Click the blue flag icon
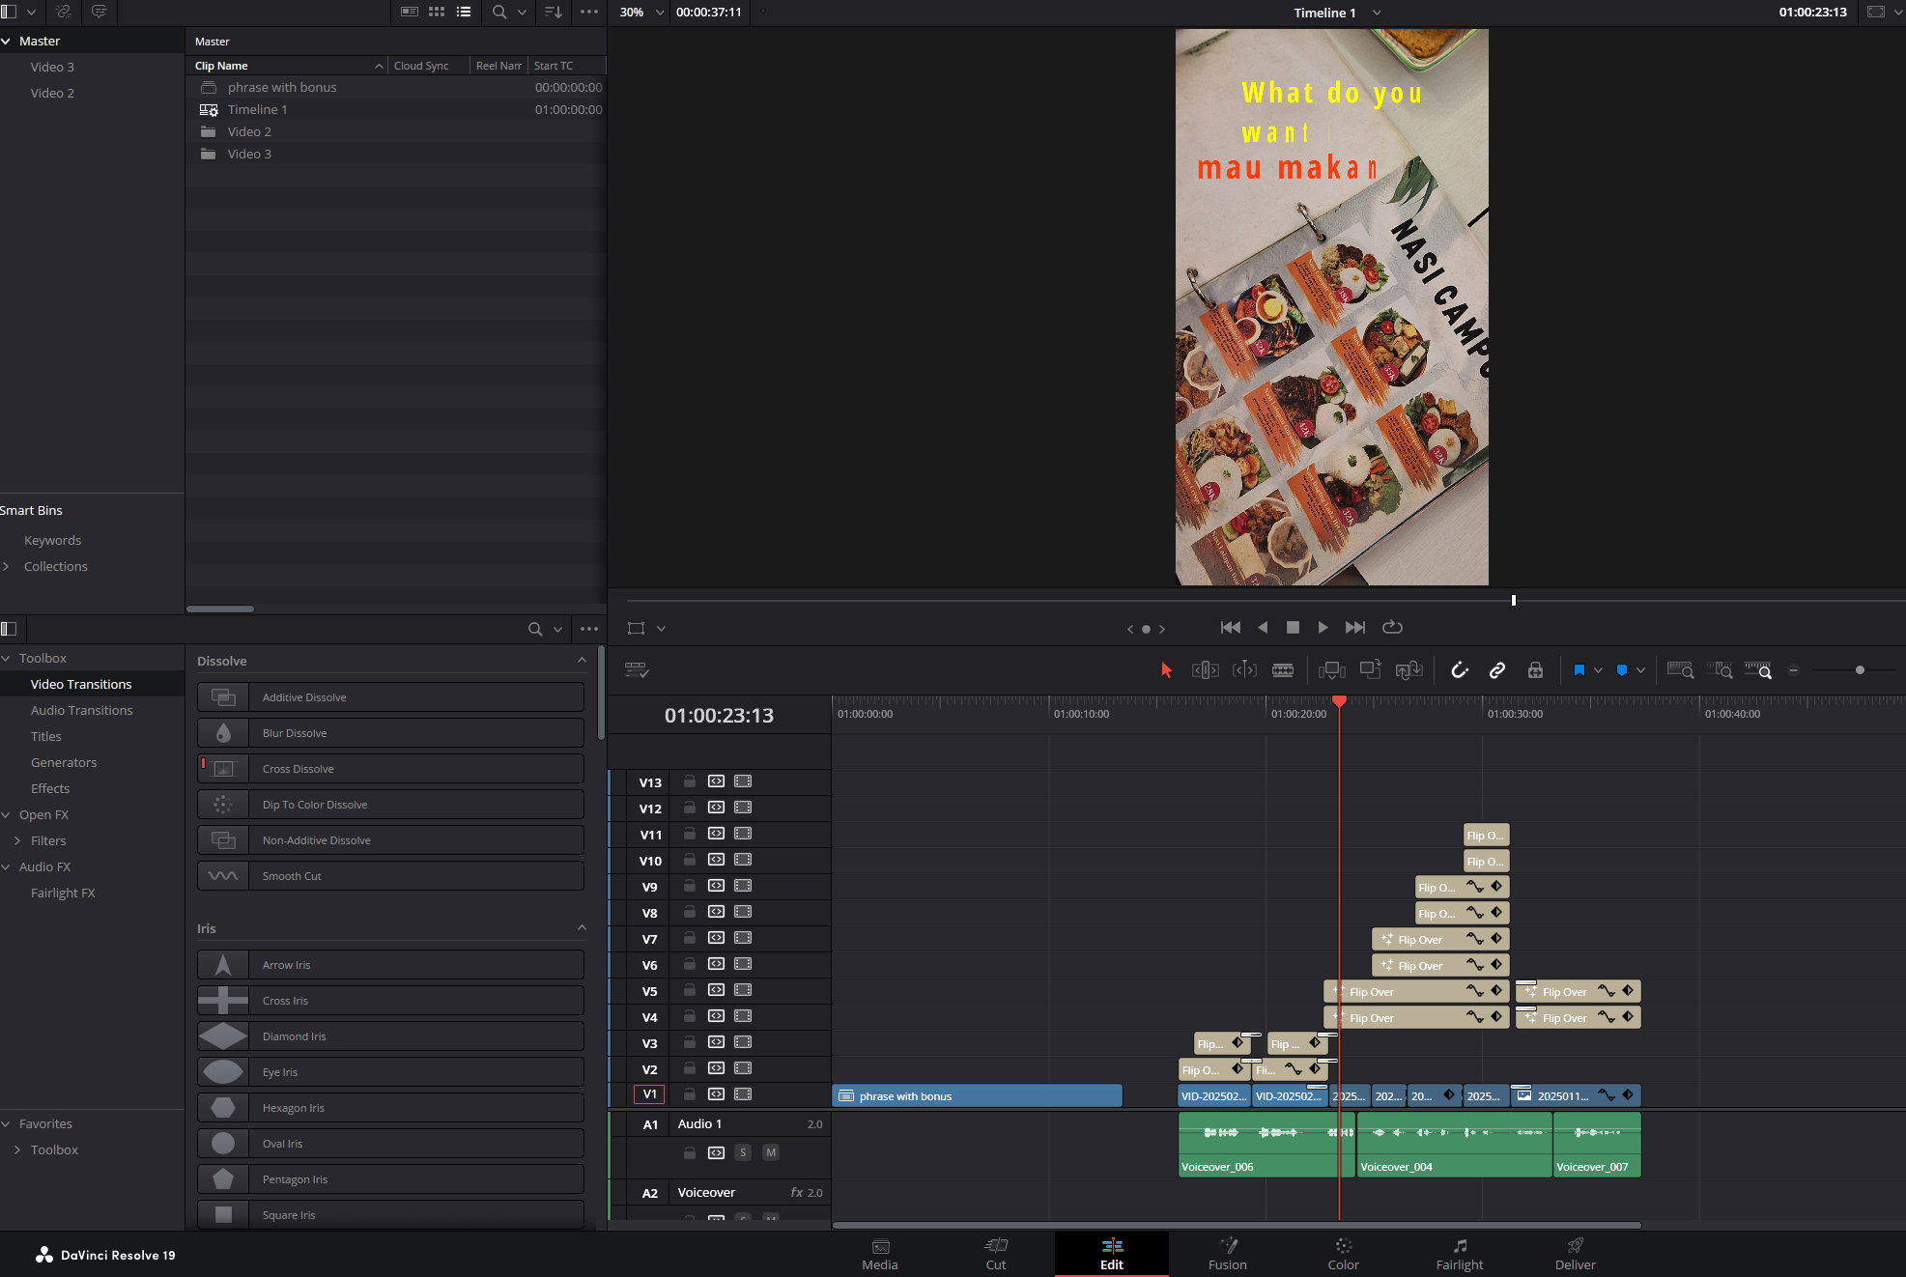Screen dimensions: 1906x1277 [x=1579, y=670]
